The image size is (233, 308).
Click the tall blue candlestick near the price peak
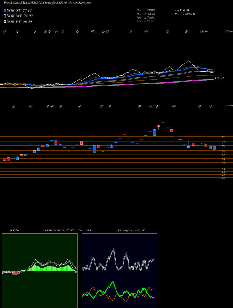154,133
